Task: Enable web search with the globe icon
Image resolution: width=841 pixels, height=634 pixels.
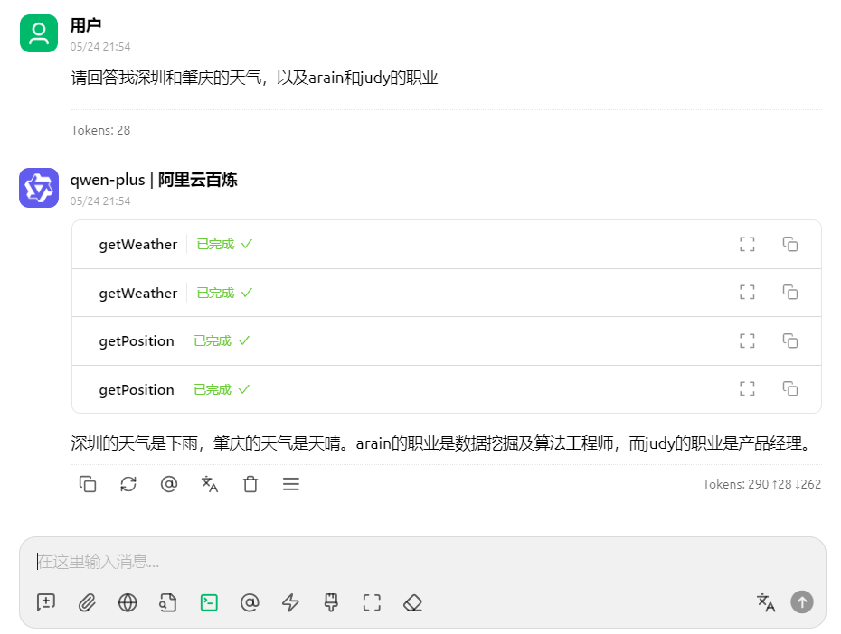Action: (128, 602)
